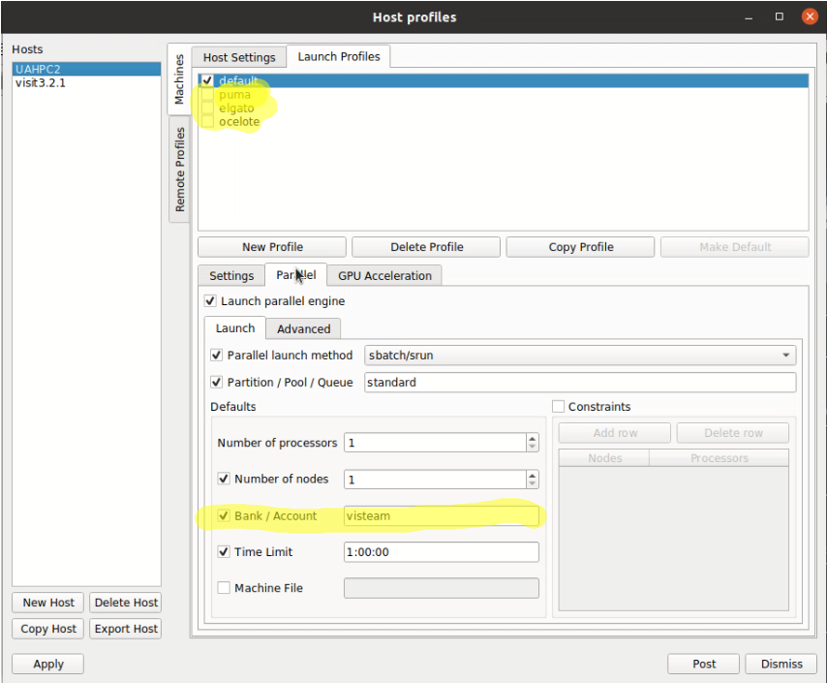Open the Machines vertical tab

click(x=179, y=79)
